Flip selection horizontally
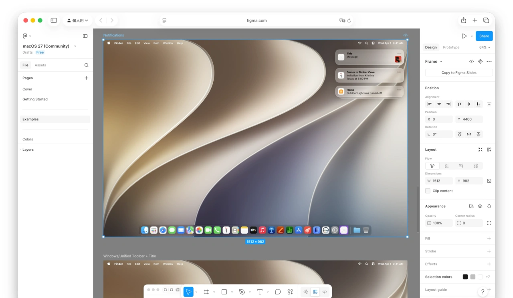The image size is (513, 298). coord(469,134)
